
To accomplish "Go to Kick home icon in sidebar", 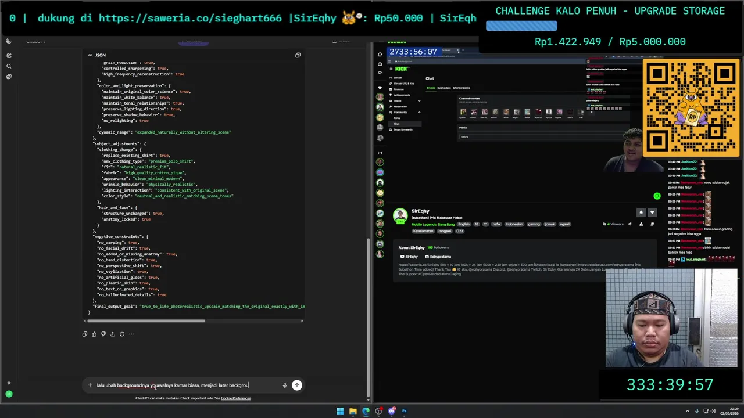I will click(x=380, y=54).
